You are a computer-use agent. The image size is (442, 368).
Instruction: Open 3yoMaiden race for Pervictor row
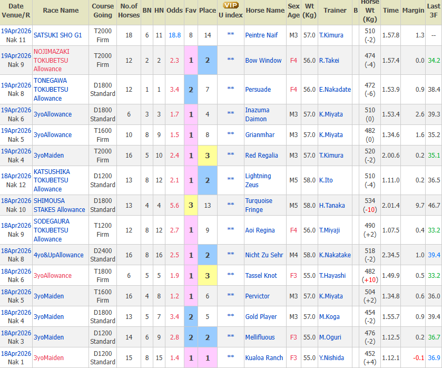click(x=49, y=296)
